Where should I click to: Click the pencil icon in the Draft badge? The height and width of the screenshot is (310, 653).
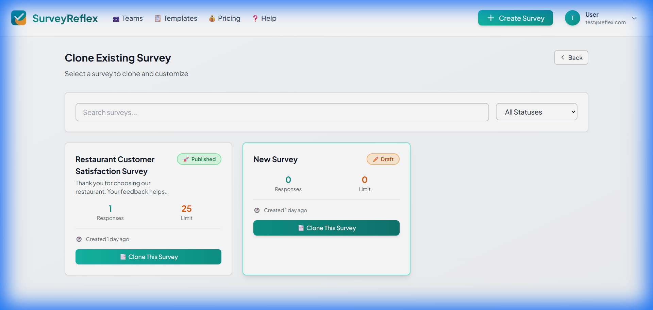376,159
